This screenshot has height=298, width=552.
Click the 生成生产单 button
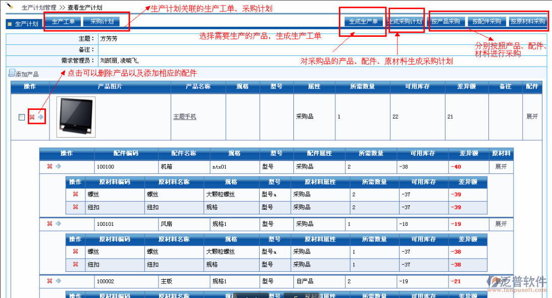(364, 22)
